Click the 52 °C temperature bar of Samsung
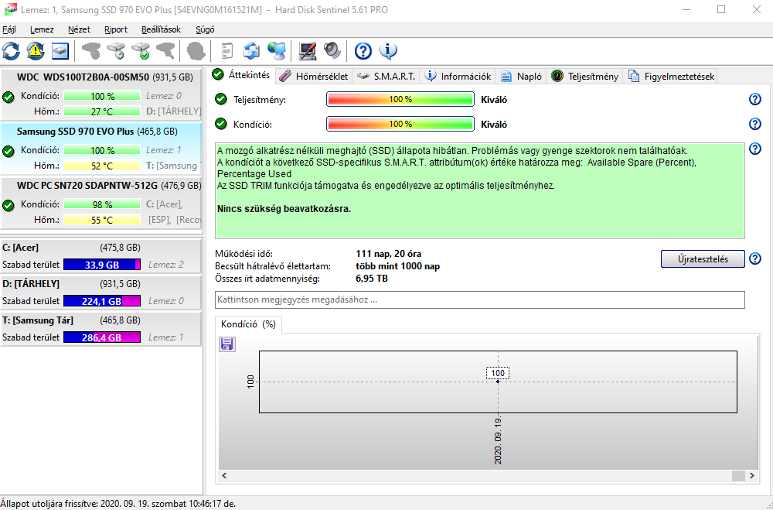This screenshot has width=773, height=510. 102,166
